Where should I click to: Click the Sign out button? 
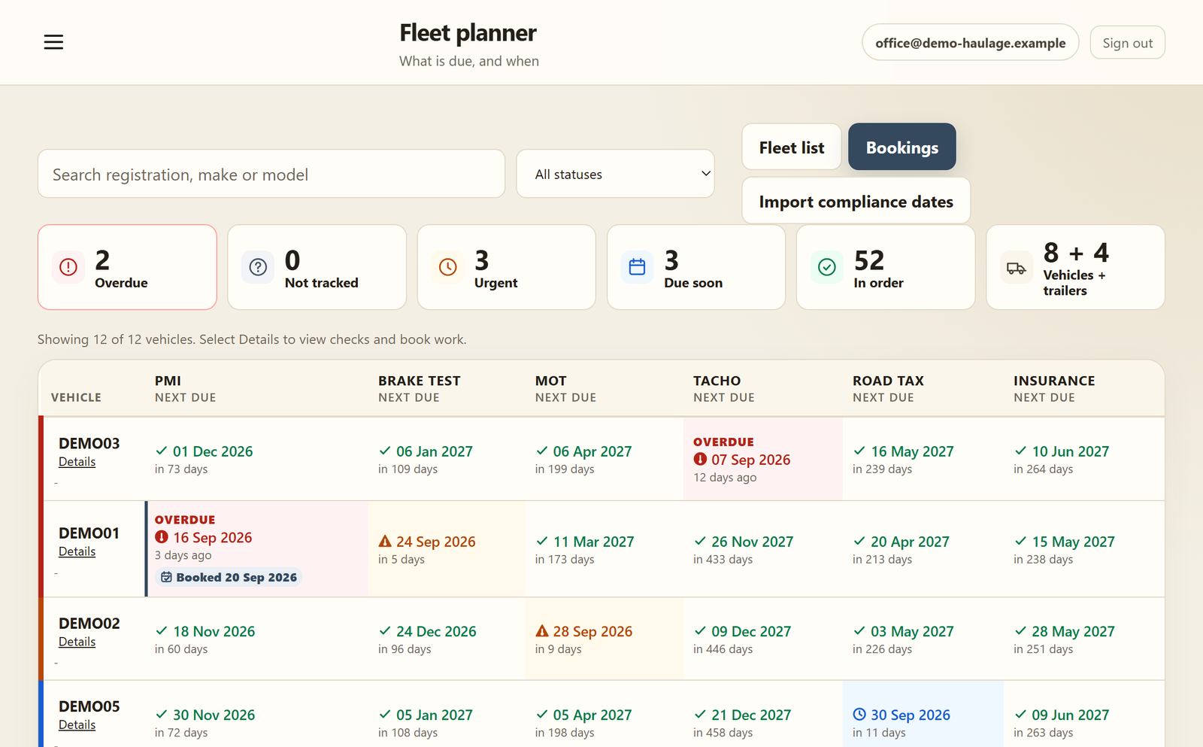pos(1127,43)
